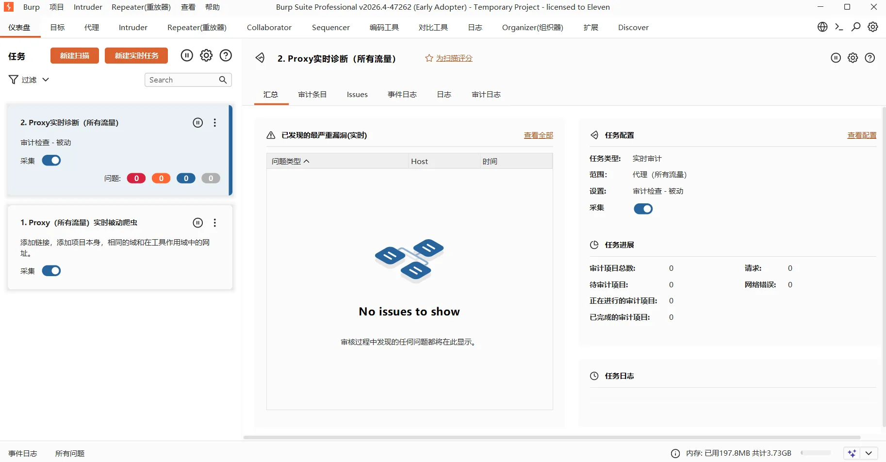Click the gray info issue count badge
Screen dimensions: 886x462
pos(211,178)
